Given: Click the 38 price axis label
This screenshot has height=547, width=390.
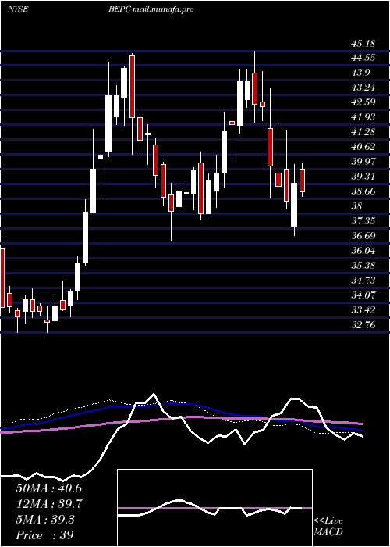Looking at the screenshot, I should tap(357, 206).
